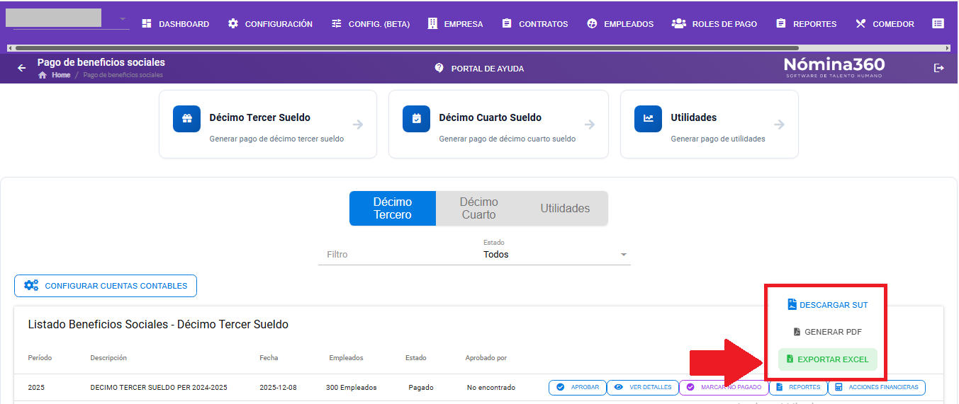This screenshot has width=959, height=404.
Task: Click the Pagado status cell
Action: pyautogui.click(x=421, y=388)
